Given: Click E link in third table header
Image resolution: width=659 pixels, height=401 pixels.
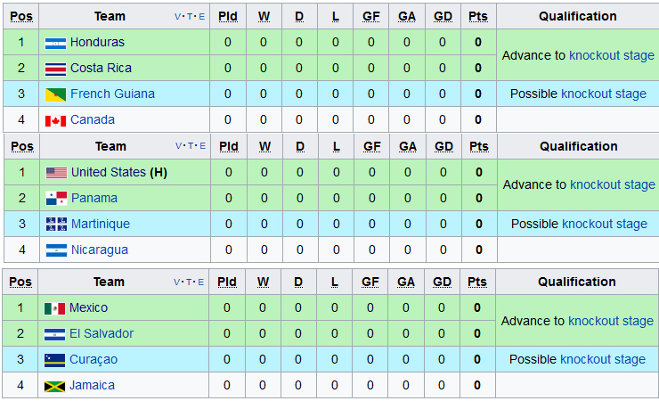Looking at the screenshot, I should [200, 282].
